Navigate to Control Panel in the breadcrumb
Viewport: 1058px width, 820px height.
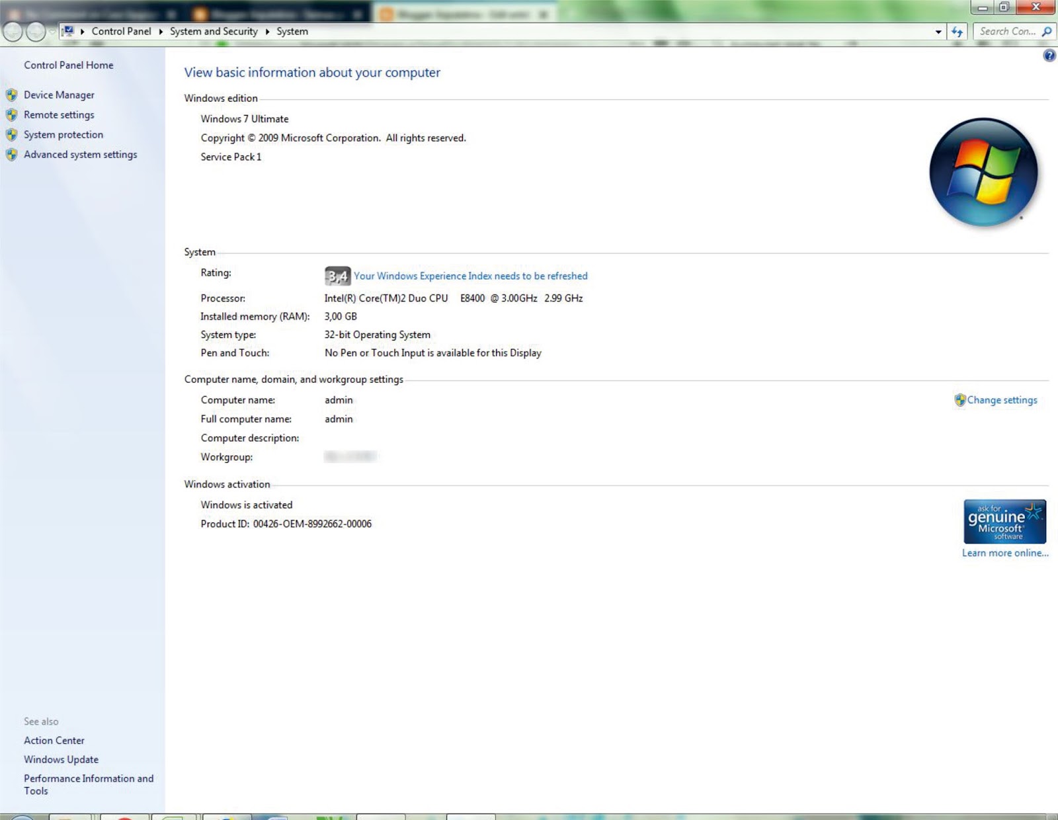tap(122, 31)
